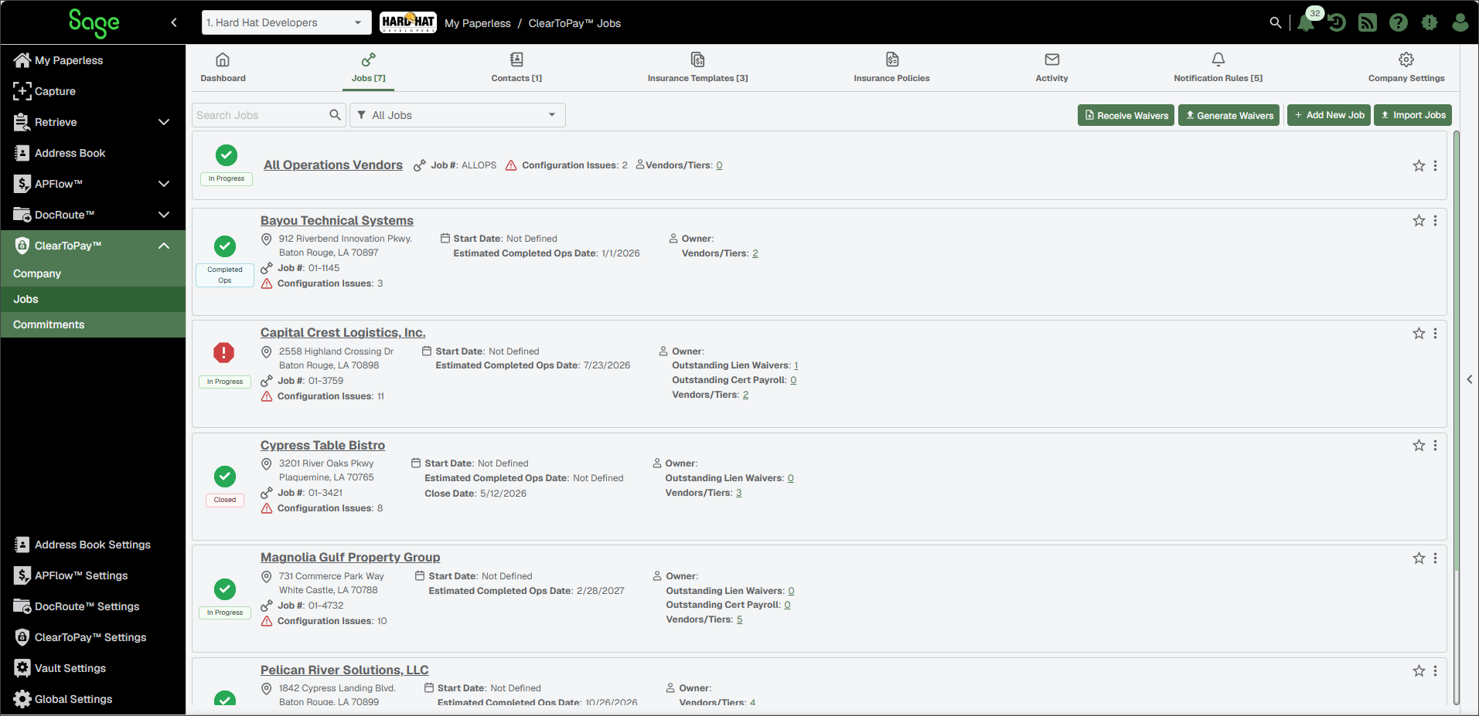Open the Magnolia Gulf Property Group job link
The width and height of the screenshot is (1479, 716).
[x=350, y=558]
